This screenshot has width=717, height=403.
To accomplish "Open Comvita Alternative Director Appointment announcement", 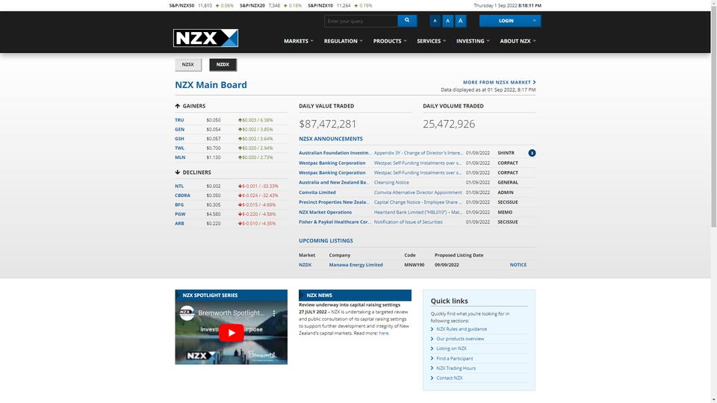I will tap(418, 193).
